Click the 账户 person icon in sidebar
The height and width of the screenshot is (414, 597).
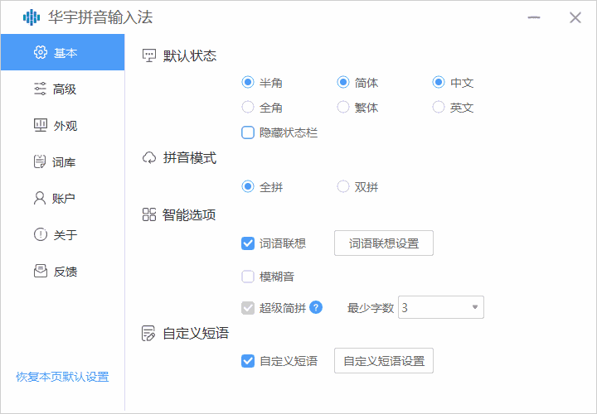coord(40,199)
